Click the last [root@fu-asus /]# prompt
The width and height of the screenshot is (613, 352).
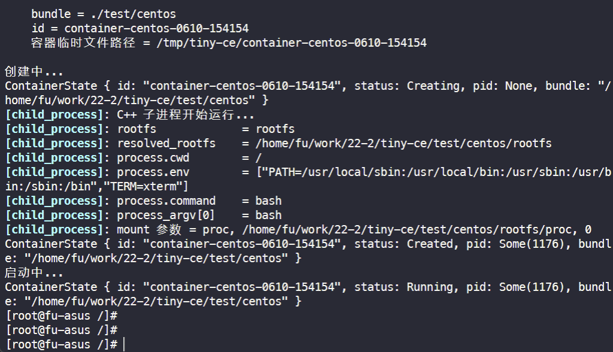(x=62, y=345)
